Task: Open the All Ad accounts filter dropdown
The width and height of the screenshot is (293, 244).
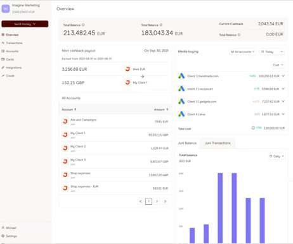Action: tap(242, 52)
